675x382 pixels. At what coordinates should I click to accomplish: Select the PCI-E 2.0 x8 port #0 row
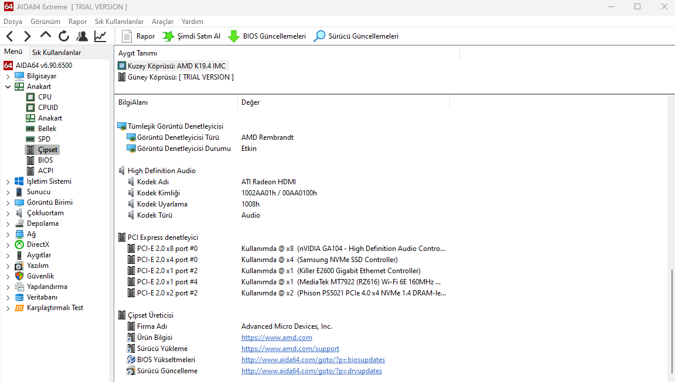282,249
